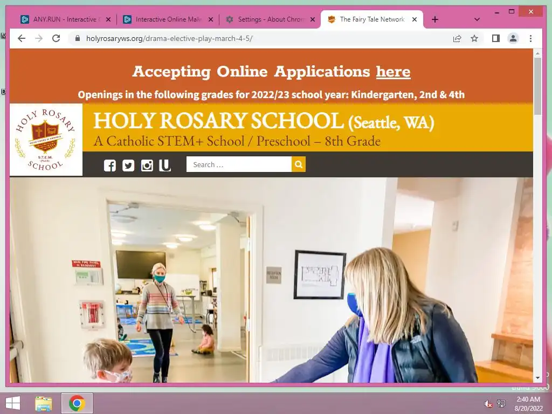Click the Chrome icon in the taskbar
This screenshot has width=552, height=414.
77,403
